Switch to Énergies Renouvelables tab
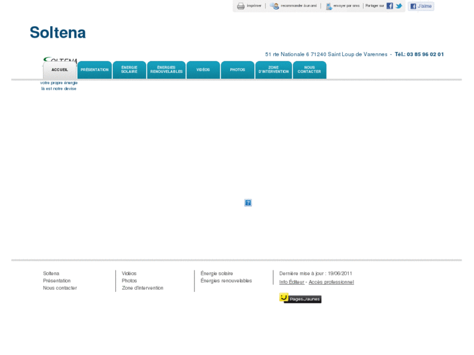This screenshot has width=474, height=355. point(166,70)
